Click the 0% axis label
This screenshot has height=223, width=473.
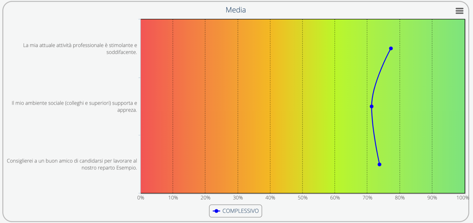[x=141, y=198]
